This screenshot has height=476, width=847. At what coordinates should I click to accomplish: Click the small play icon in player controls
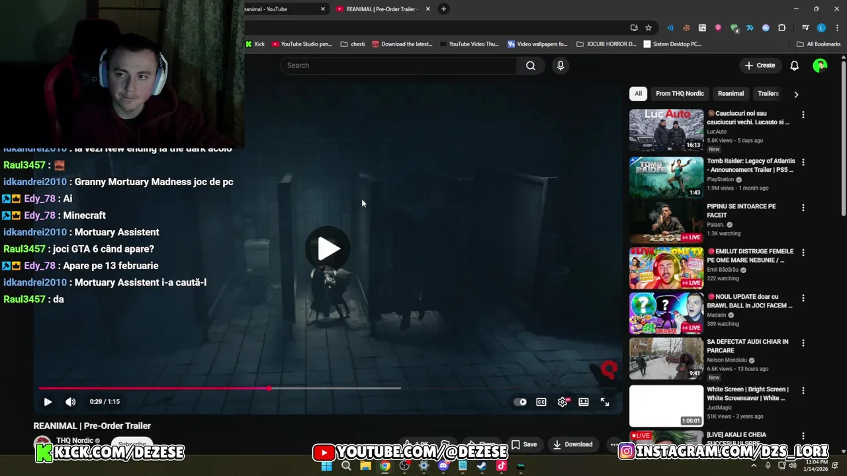48,402
